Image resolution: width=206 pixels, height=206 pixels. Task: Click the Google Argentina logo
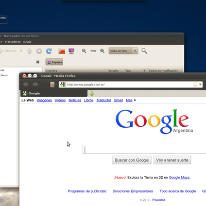[x=154, y=122]
